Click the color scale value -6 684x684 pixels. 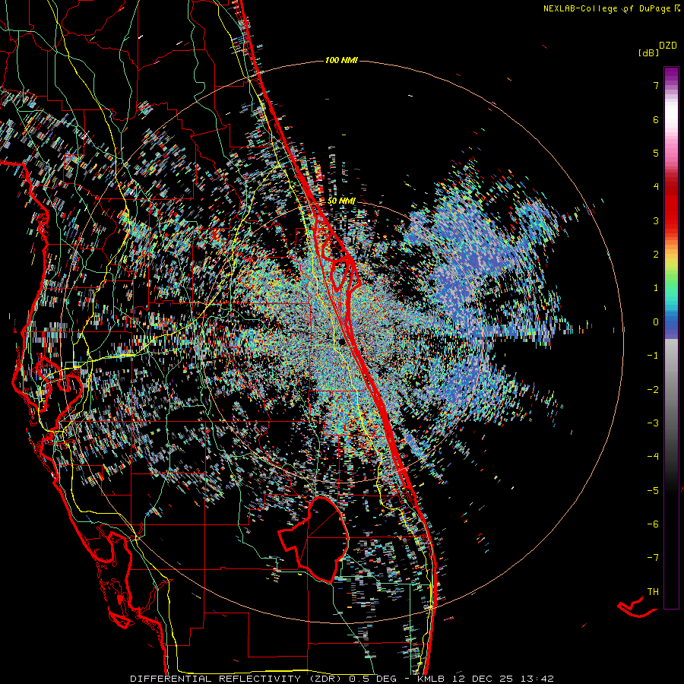(653, 524)
